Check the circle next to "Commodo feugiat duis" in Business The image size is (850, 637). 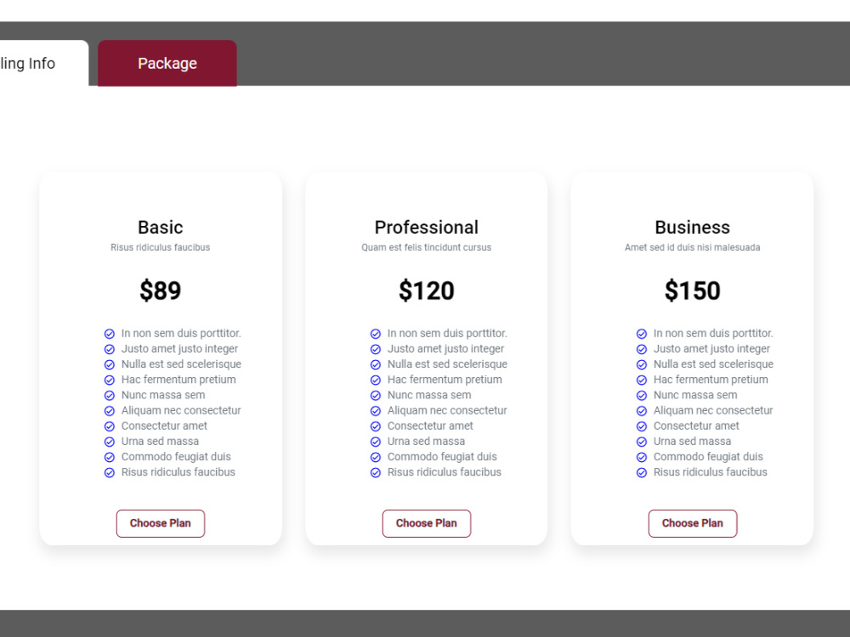point(642,456)
